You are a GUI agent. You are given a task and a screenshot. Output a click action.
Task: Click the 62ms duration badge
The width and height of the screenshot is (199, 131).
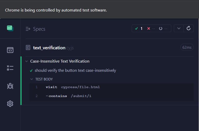[x=187, y=47]
